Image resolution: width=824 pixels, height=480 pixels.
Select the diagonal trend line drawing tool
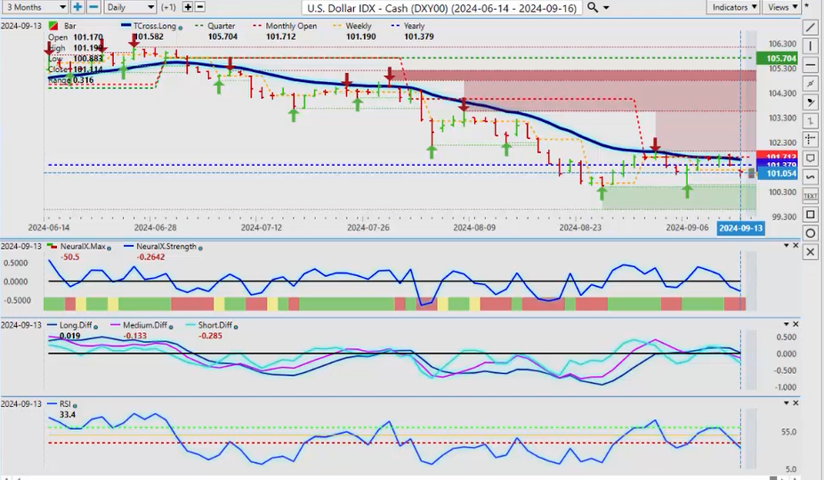[811, 28]
